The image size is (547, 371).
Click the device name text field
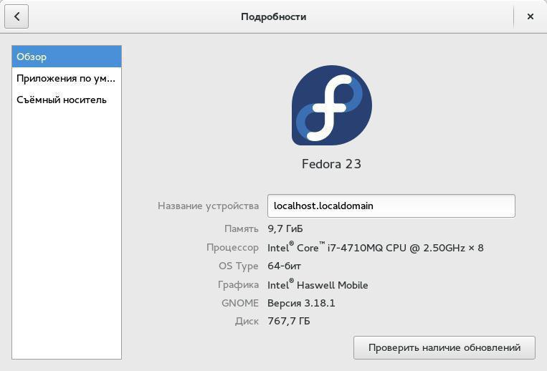(x=391, y=206)
